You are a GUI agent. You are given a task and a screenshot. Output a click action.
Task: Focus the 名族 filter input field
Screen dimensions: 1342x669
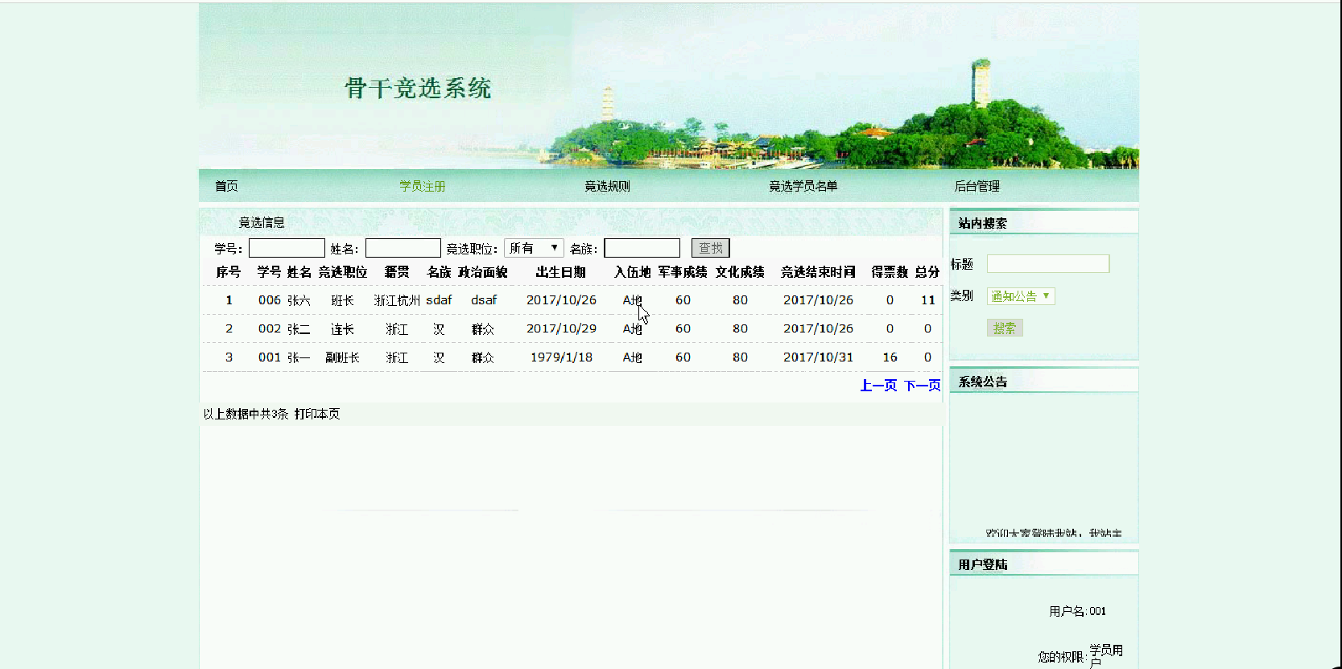coord(642,248)
